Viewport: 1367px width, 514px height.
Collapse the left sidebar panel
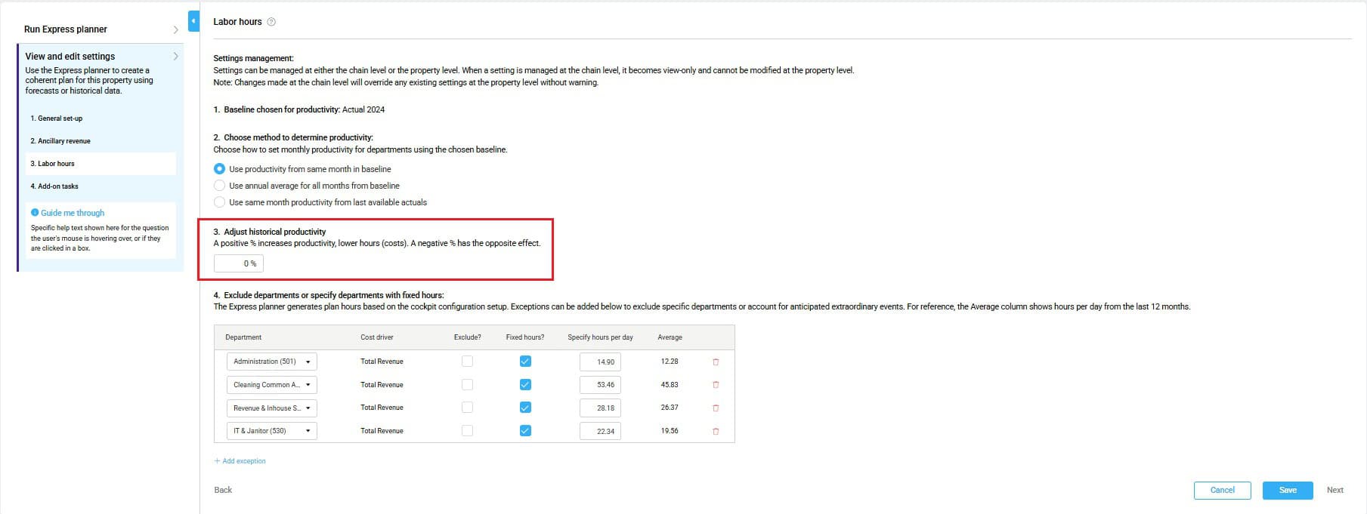pyautogui.click(x=193, y=21)
